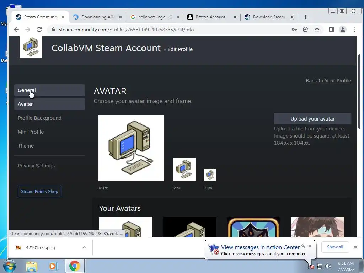Click Show all downloads button
The height and width of the screenshot is (273, 364).
335,247
